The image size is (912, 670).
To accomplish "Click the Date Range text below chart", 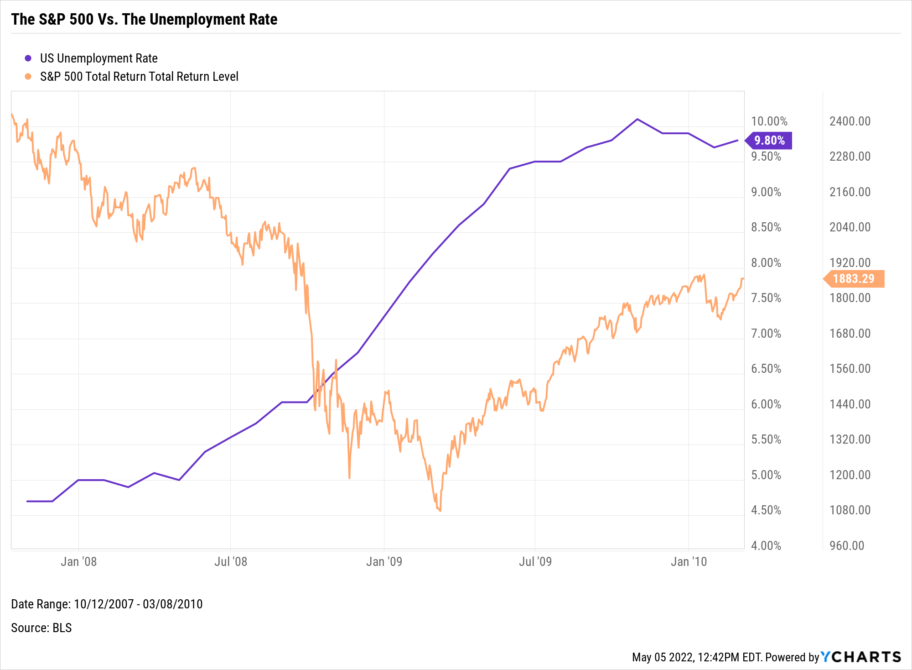I will coord(107,604).
